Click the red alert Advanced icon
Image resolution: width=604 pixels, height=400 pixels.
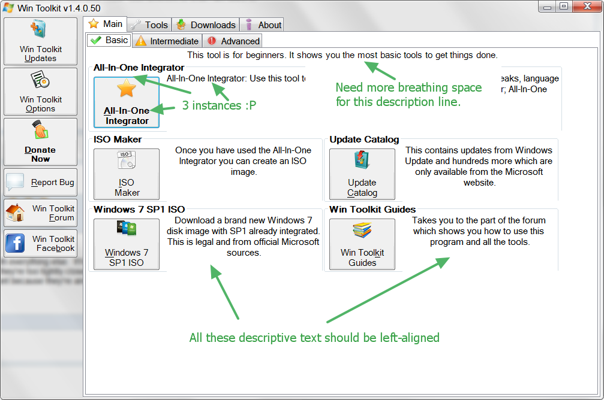click(x=212, y=40)
